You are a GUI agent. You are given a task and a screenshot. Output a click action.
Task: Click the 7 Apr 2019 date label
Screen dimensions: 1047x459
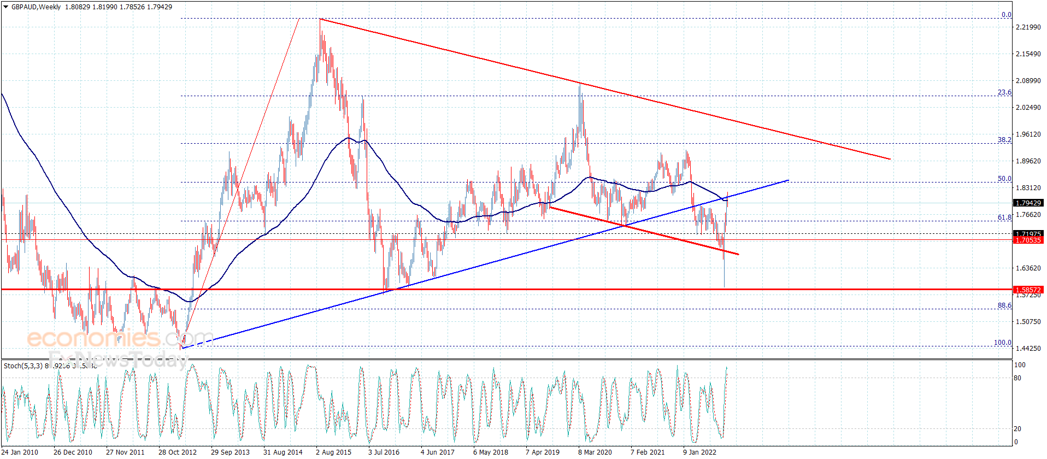click(x=543, y=452)
